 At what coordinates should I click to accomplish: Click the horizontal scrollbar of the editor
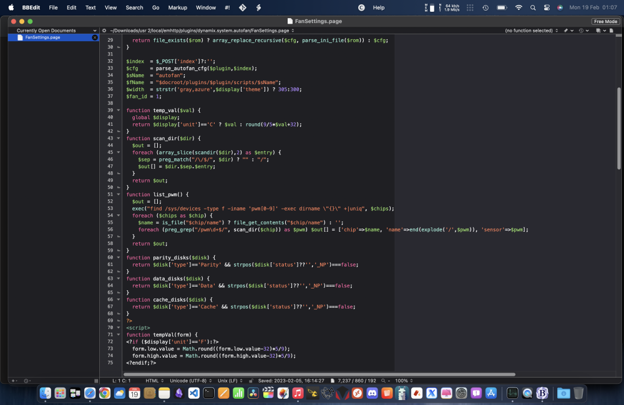coord(319,374)
